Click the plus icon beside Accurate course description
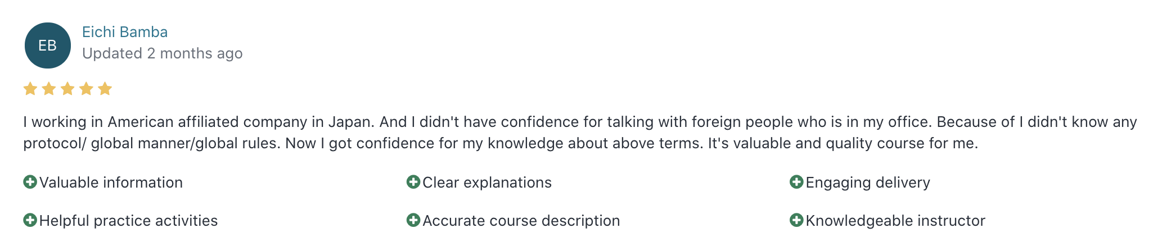The height and width of the screenshot is (246, 1153). (x=413, y=220)
